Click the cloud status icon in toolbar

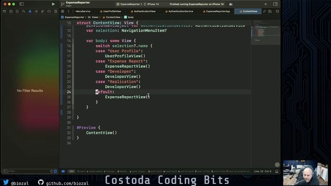(x=231, y=4)
